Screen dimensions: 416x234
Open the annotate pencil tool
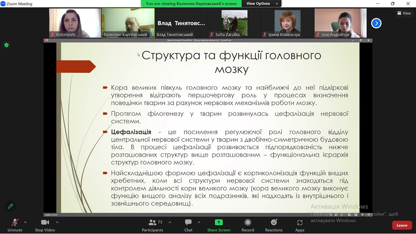(10, 206)
